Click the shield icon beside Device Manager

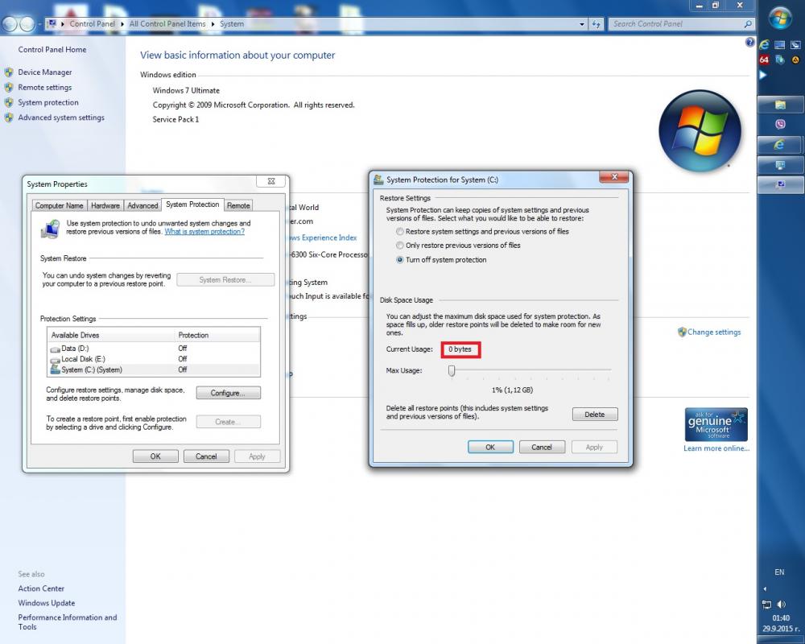click(9, 72)
